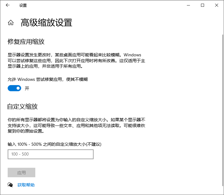Click the 允许 Windows 尝试修复应用 label
The height and width of the screenshot is (195, 224).
pos(48,79)
